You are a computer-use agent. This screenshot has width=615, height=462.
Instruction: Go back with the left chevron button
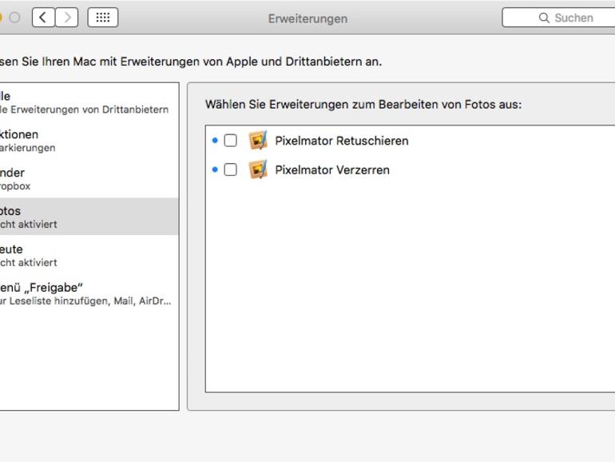pos(43,18)
